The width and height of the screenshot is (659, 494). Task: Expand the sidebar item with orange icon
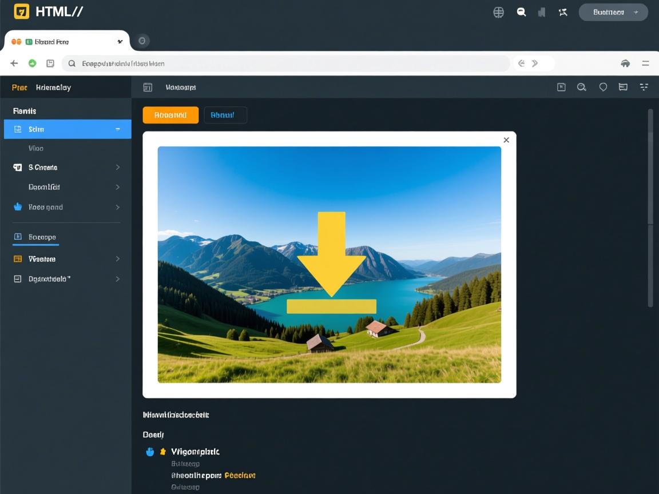[117, 259]
